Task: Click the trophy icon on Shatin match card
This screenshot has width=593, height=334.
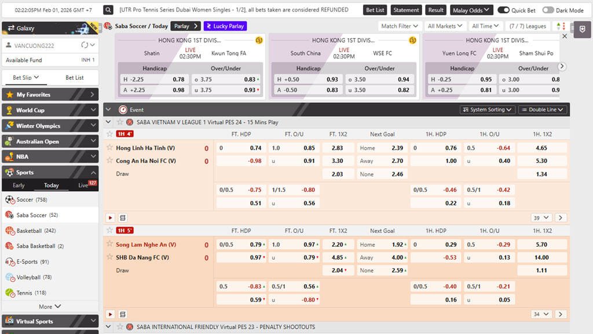Action: (258, 40)
